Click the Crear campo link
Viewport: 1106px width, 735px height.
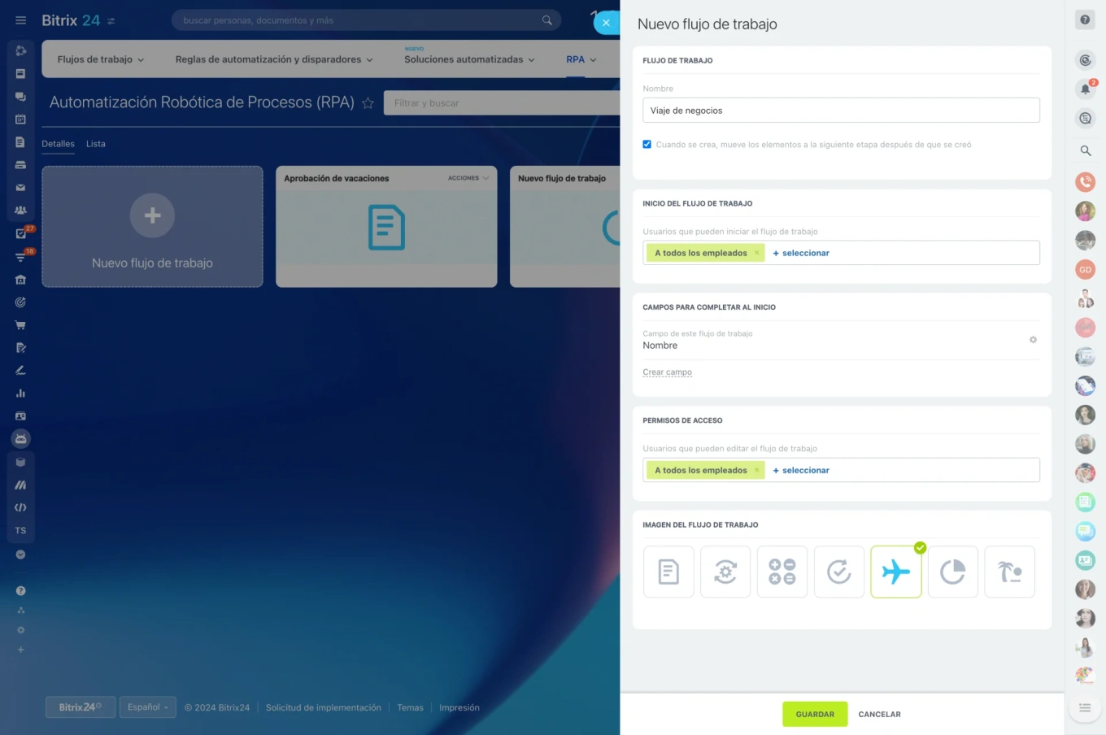click(x=667, y=372)
